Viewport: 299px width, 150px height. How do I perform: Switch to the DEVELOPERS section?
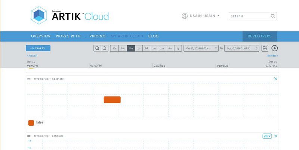259,36
